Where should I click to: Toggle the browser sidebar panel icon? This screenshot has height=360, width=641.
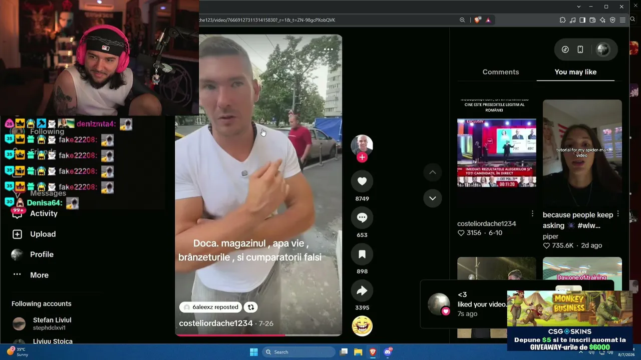pyautogui.click(x=582, y=20)
